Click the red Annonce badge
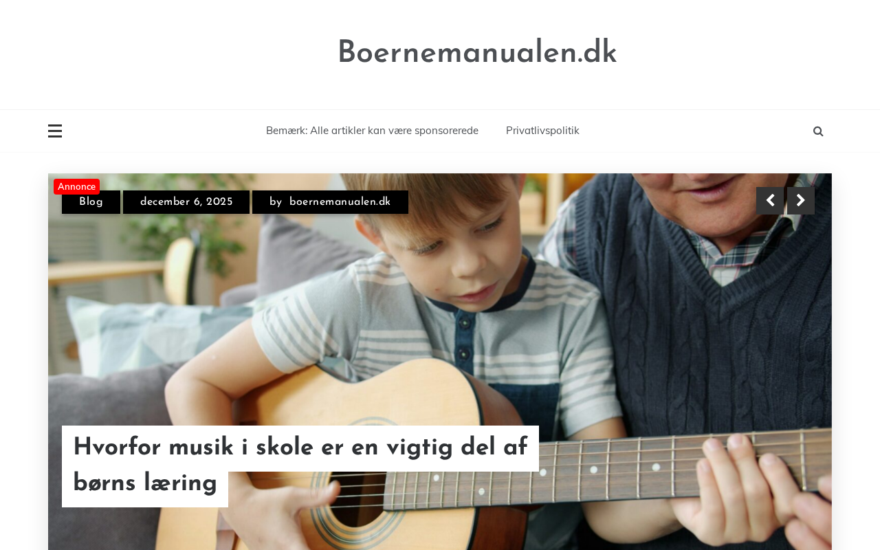880x550 pixels. pos(76,186)
